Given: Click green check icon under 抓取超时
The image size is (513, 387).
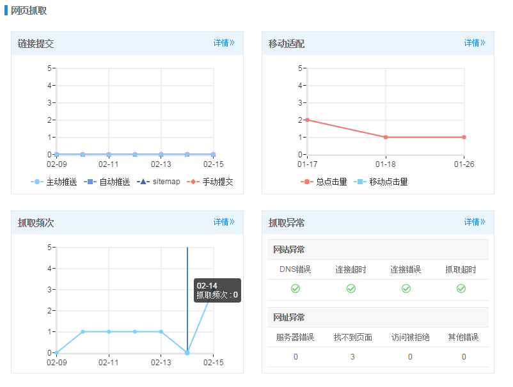Looking at the screenshot, I should coord(461,288).
